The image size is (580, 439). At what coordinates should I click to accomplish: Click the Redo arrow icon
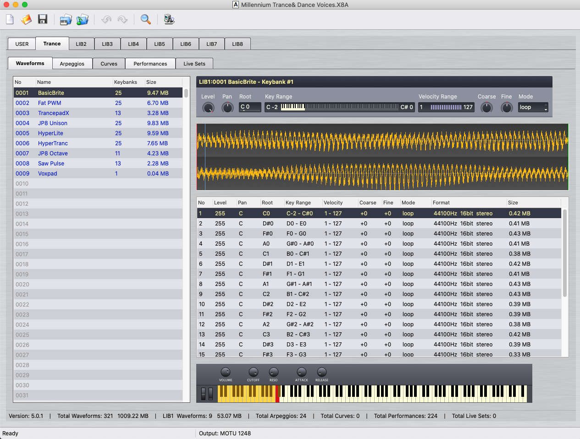(x=122, y=19)
